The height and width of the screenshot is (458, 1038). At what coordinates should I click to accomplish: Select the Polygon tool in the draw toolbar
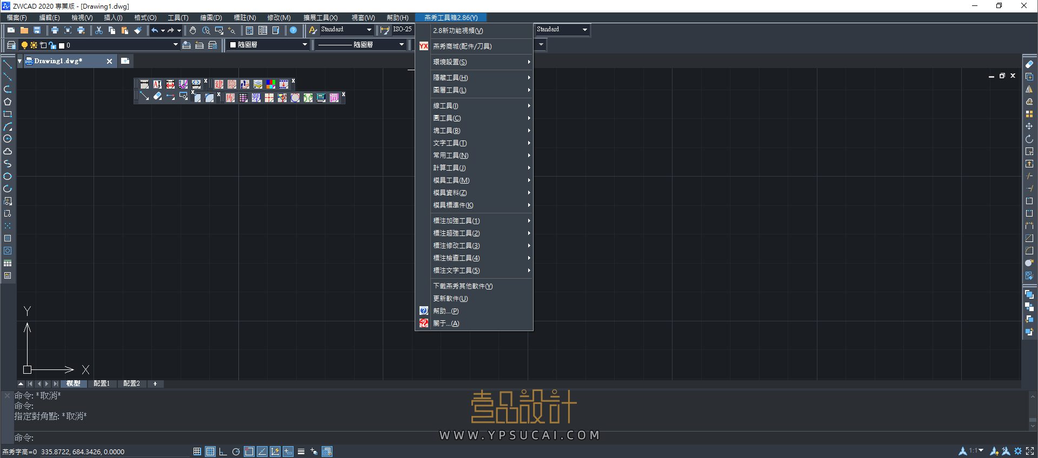(8, 102)
